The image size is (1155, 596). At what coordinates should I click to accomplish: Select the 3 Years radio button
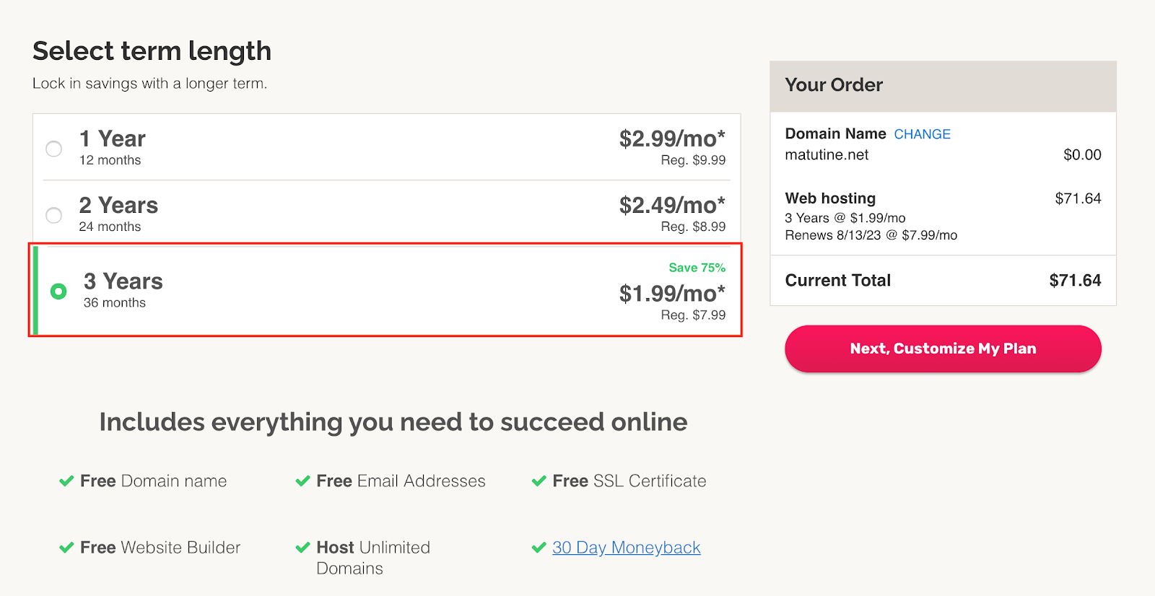pos(58,291)
